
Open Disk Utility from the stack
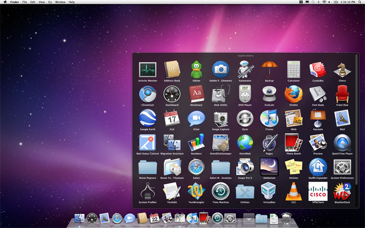221,94
